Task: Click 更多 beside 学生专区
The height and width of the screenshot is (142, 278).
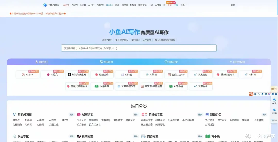Action: point(72,136)
